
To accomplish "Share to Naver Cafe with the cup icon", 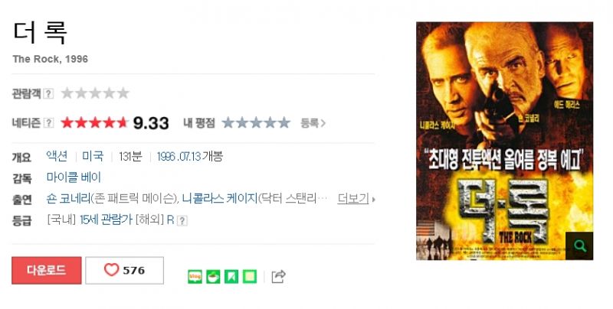I will click(213, 277).
